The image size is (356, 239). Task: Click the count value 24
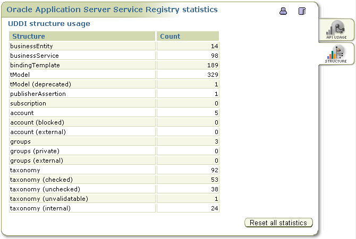click(x=214, y=208)
